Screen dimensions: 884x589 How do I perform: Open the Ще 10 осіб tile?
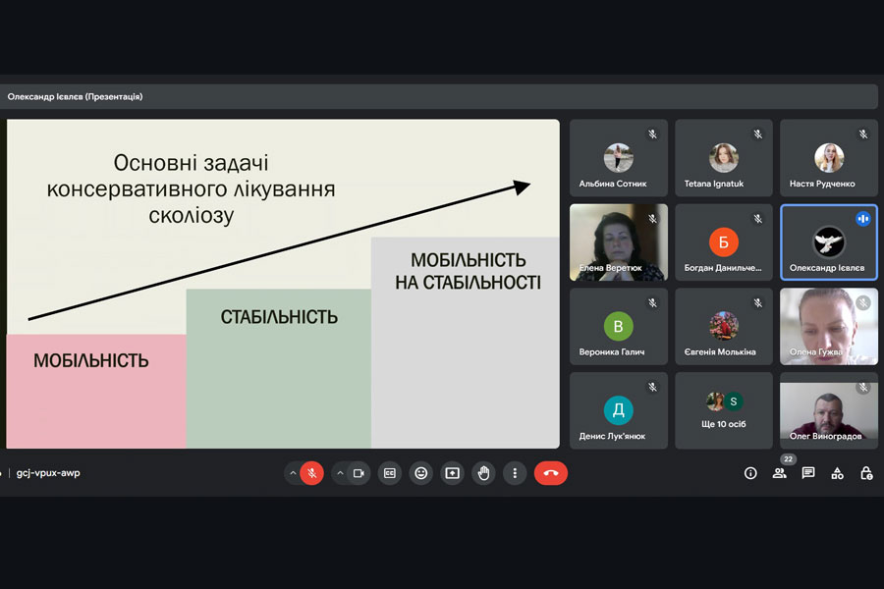point(724,410)
